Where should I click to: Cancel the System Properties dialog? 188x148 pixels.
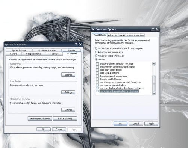coord(59,130)
